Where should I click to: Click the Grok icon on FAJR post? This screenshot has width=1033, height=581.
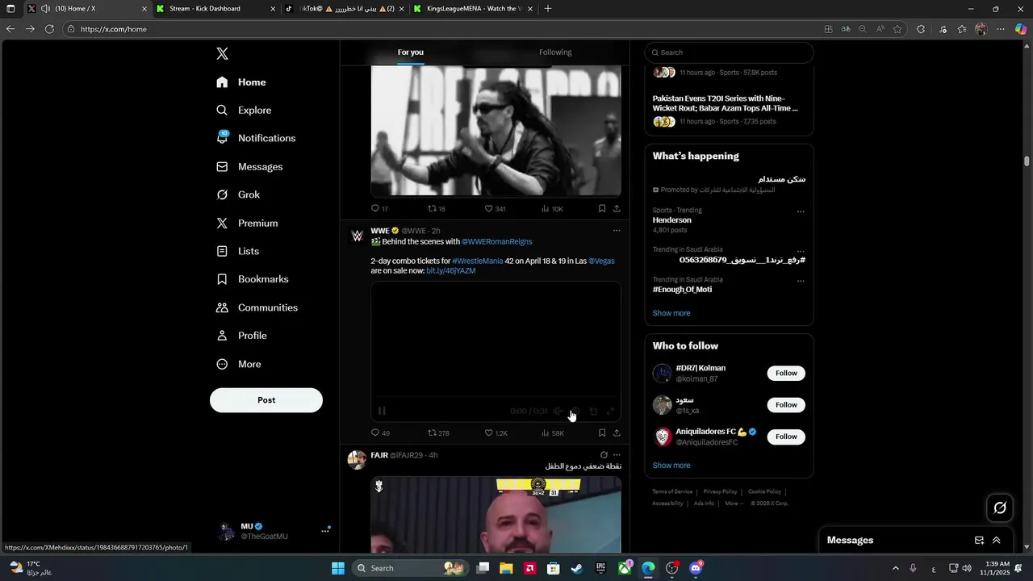pyautogui.click(x=604, y=455)
